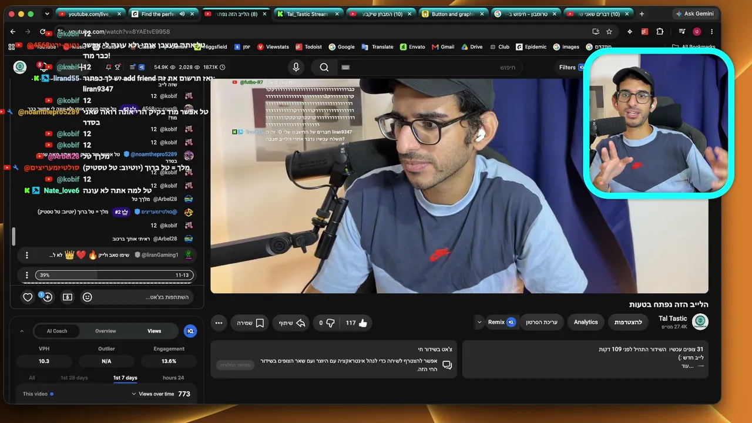The width and height of the screenshot is (752, 423).
Task: Open the Gmail bookmark
Action: click(x=443, y=47)
